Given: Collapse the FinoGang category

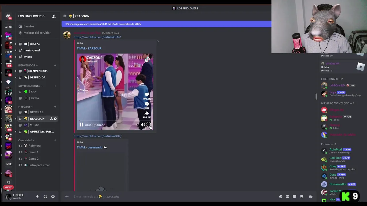Looking at the screenshot, I should click(x=25, y=107).
